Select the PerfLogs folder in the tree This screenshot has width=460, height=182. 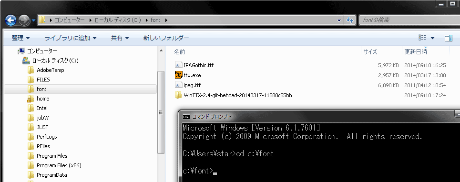click(47, 137)
